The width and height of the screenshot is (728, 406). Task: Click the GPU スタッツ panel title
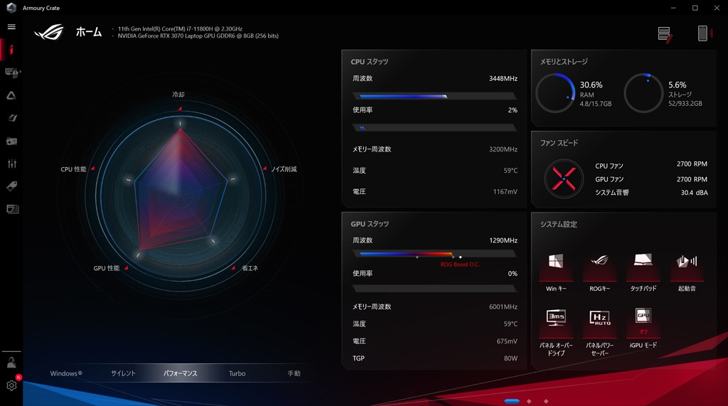coord(370,224)
